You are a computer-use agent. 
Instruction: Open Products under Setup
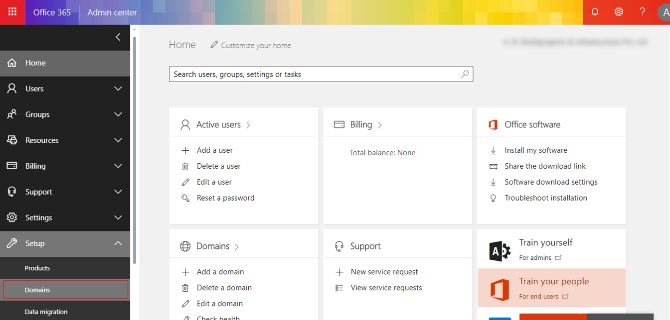tap(65, 268)
